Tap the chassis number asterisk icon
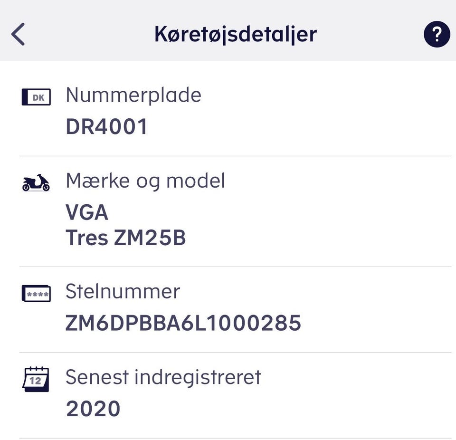Screen dimensions: 456x440 (36, 294)
